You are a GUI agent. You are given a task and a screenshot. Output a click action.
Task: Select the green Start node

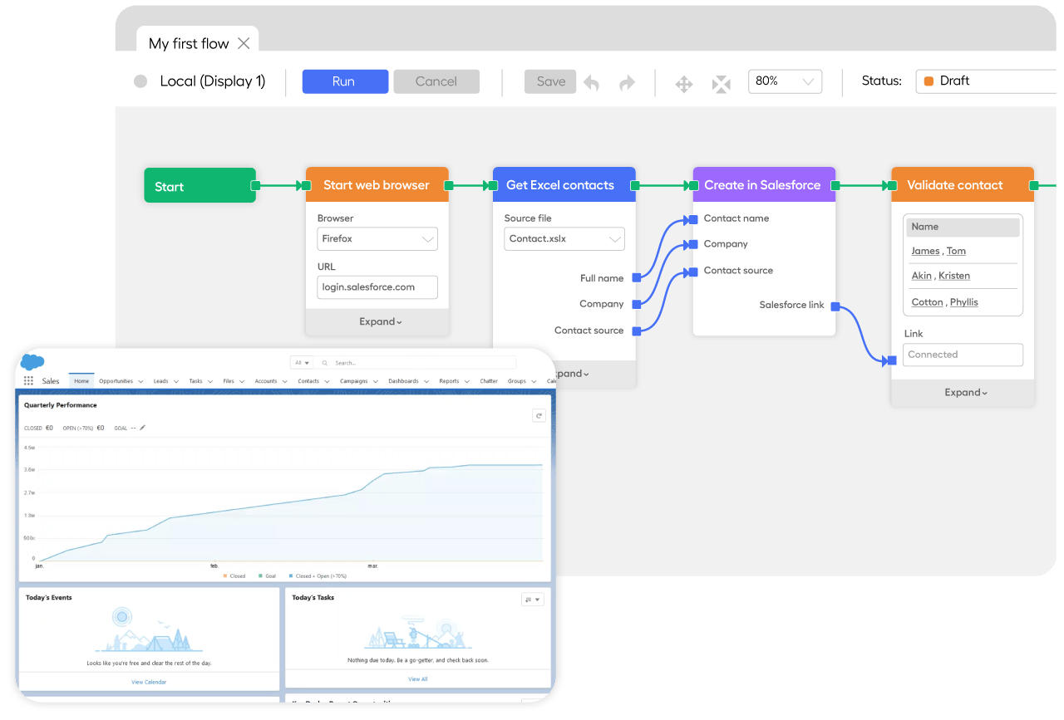tap(199, 186)
